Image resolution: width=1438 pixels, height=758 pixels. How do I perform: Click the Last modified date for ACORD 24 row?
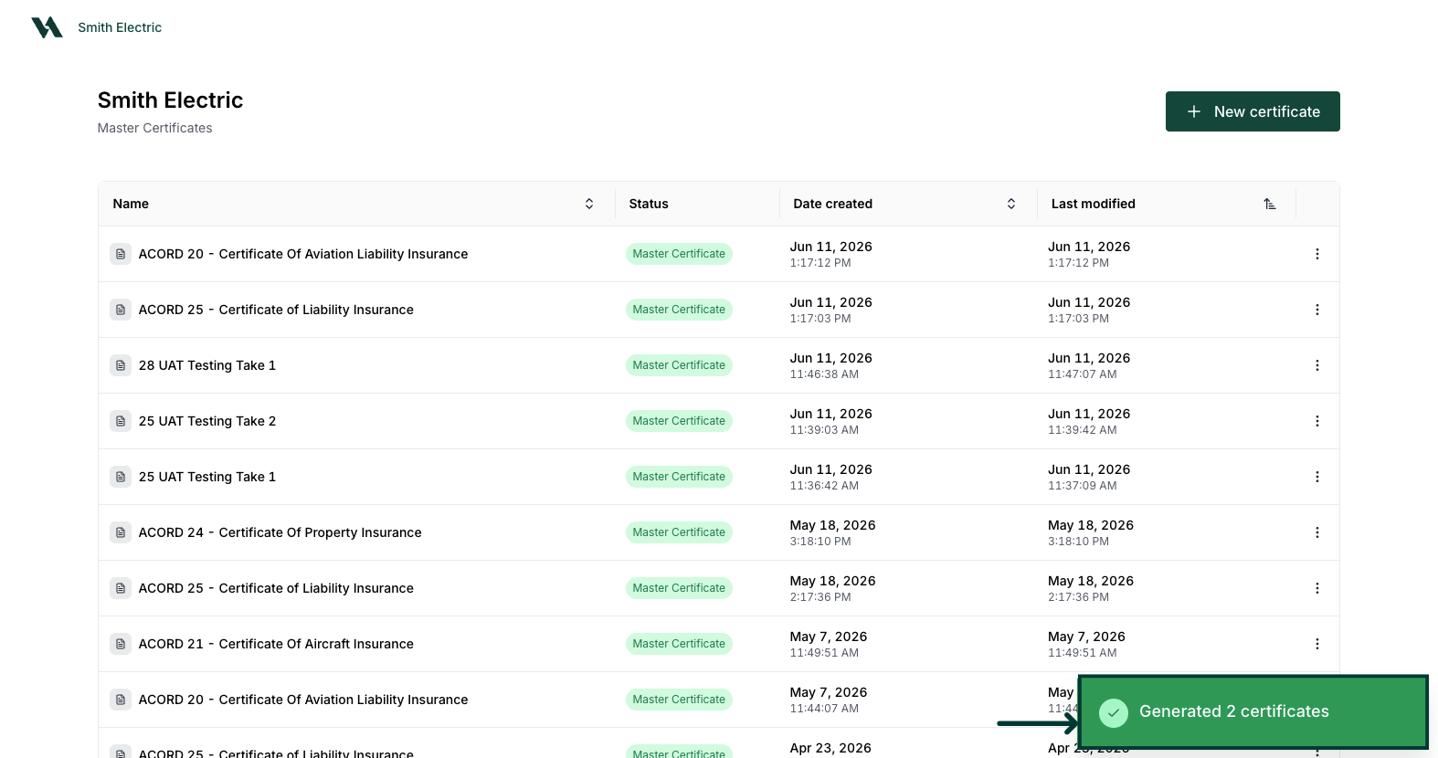[1091, 525]
